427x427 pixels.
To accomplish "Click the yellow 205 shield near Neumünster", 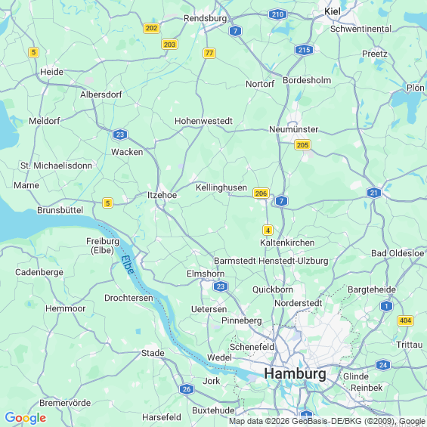I will pos(302,145).
